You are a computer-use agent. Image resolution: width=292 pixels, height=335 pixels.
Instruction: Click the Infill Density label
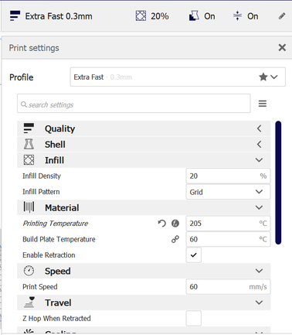coord(42,176)
